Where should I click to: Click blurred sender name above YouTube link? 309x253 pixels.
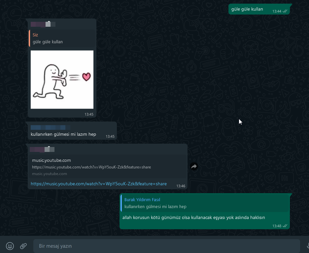pyautogui.click(x=42, y=149)
